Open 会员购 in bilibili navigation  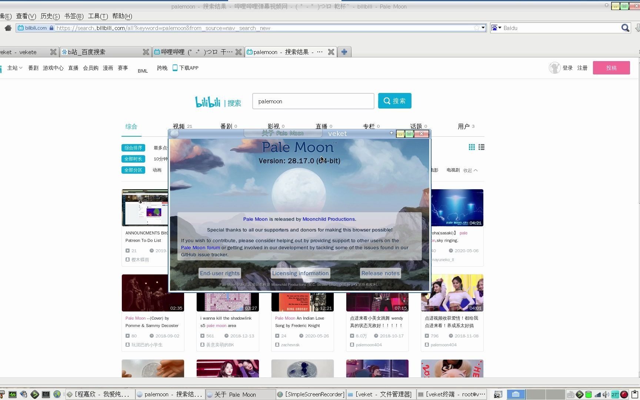click(x=90, y=68)
